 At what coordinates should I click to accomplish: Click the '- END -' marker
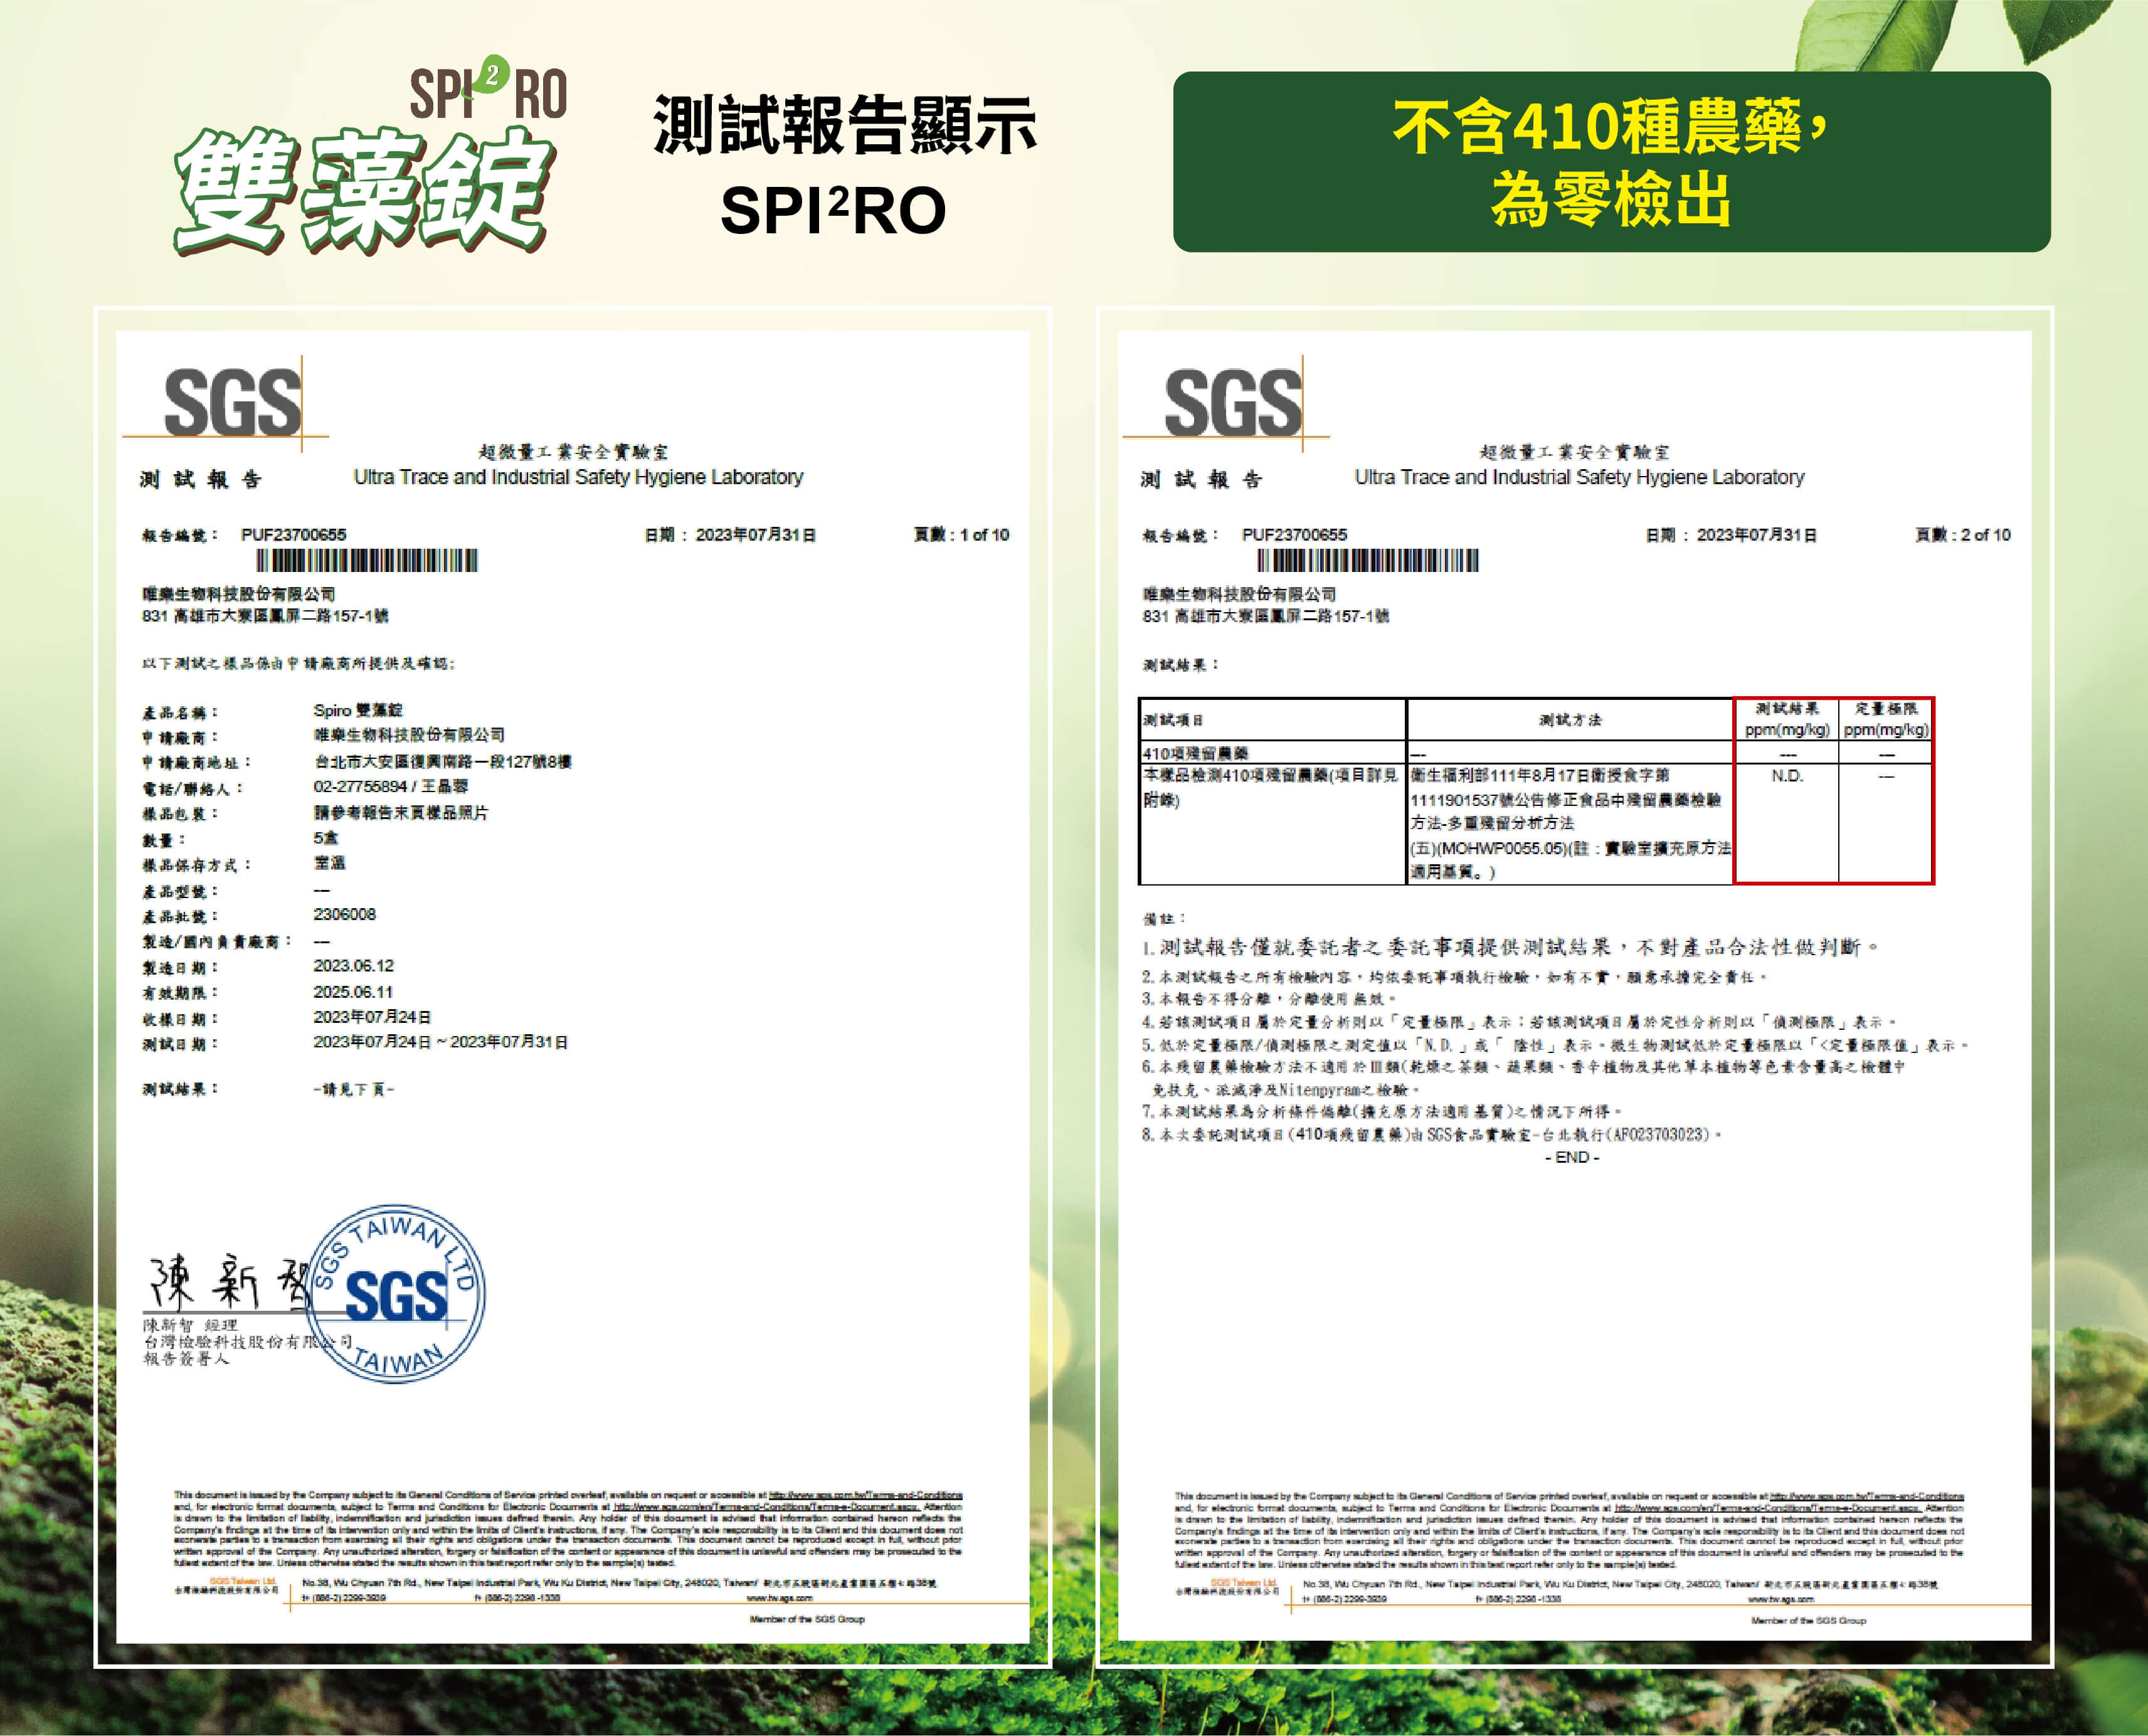(x=1572, y=1157)
